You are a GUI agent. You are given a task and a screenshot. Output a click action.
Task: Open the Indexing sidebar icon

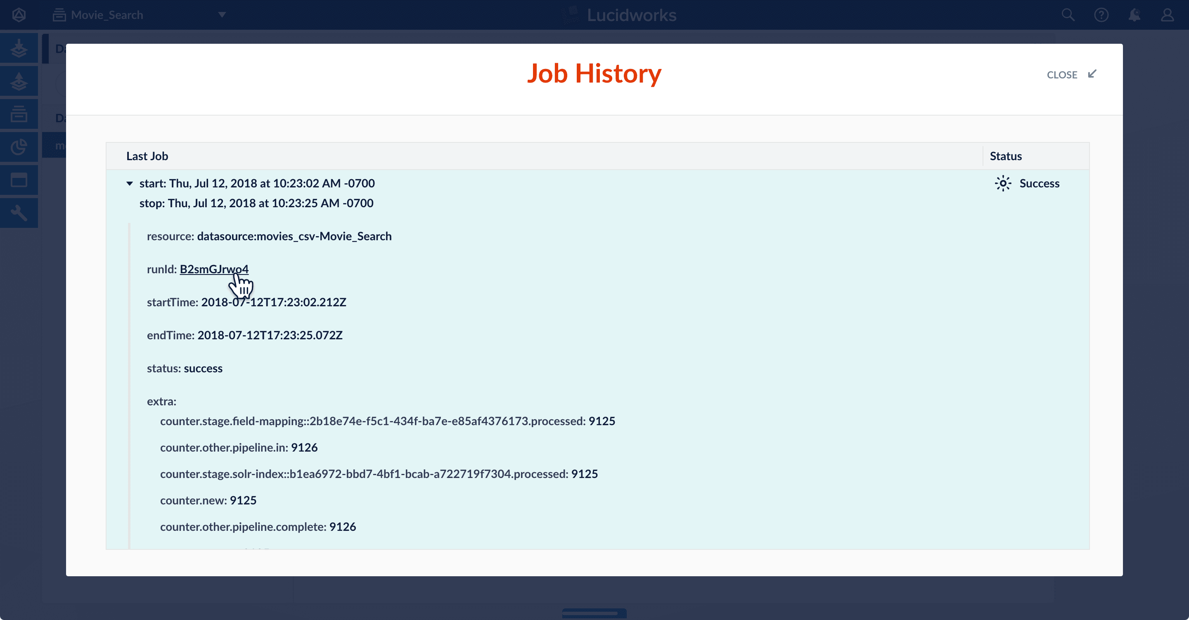(x=19, y=48)
